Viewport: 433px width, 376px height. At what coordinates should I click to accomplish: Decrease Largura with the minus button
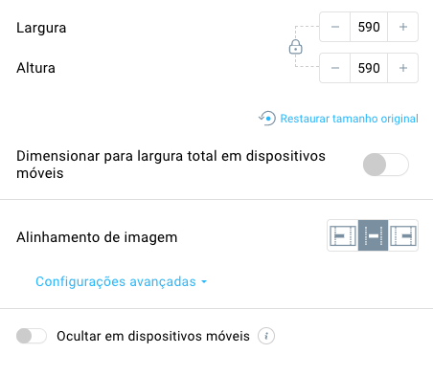coord(335,27)
